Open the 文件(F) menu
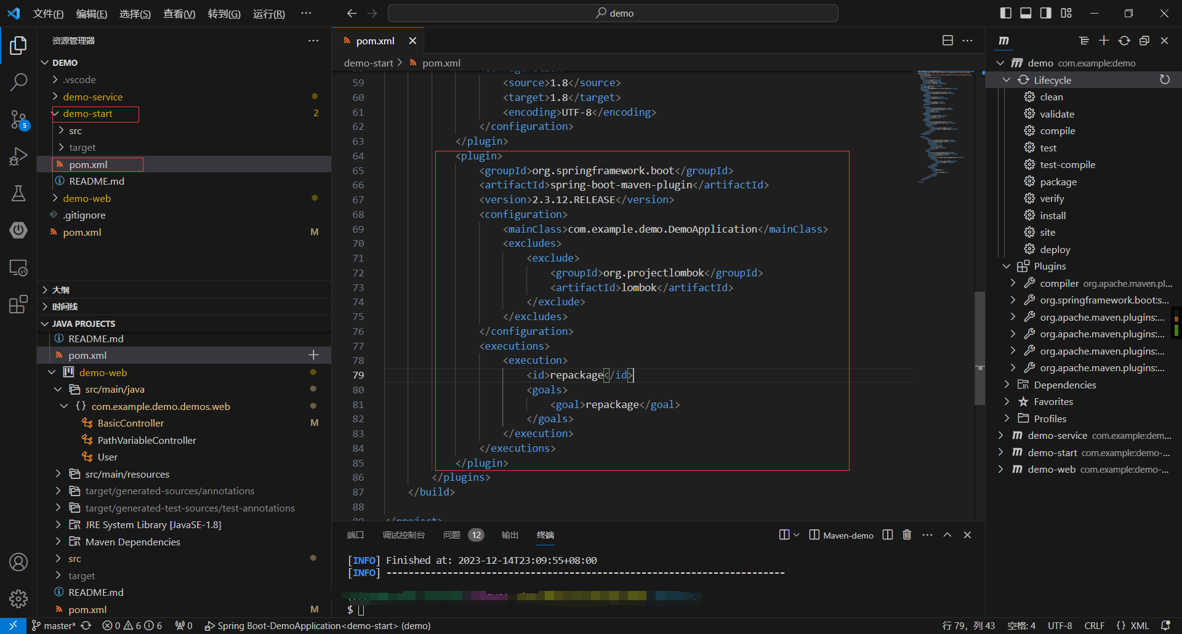This screenshot has height=634, width=1182. (48, 14)
